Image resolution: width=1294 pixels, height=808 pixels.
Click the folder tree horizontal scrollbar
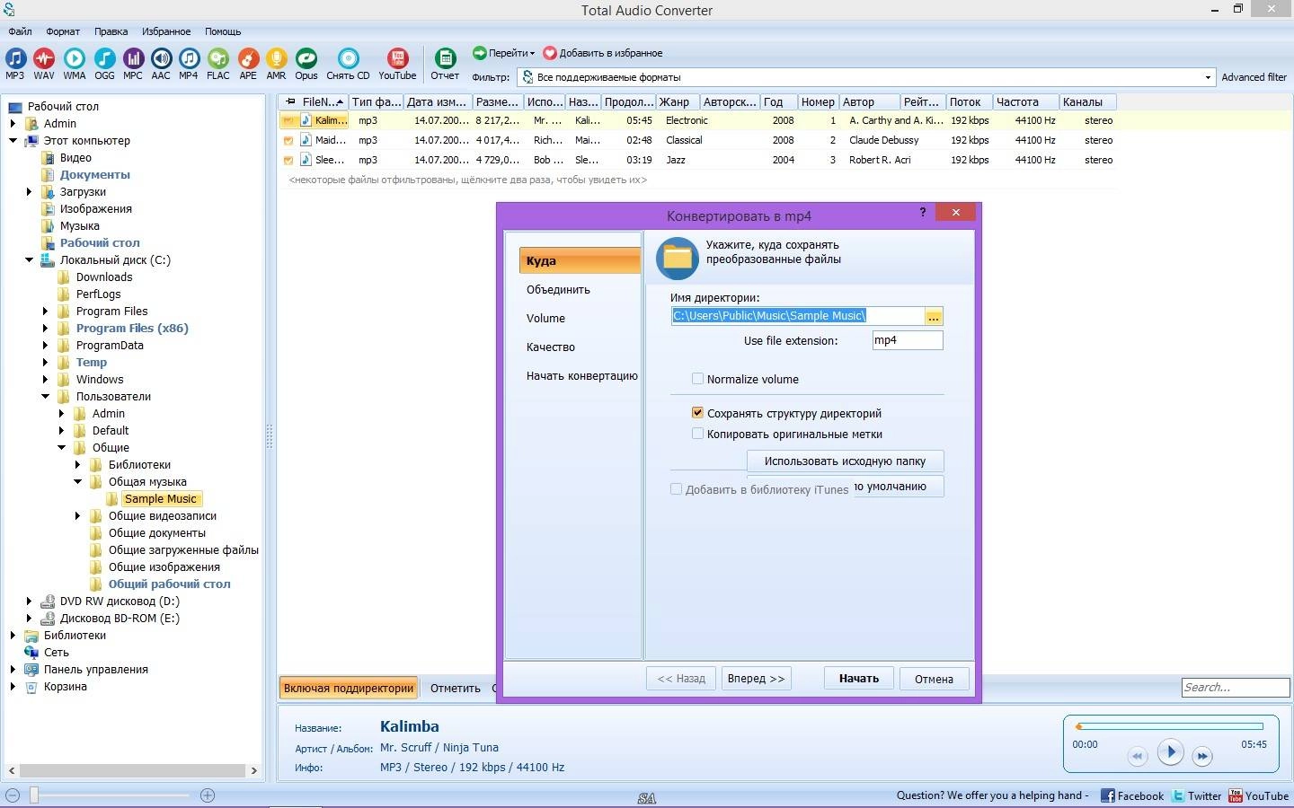click(x=132, y=770)
